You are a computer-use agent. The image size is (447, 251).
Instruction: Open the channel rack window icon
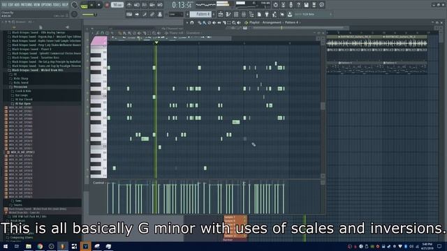(236, 14)
